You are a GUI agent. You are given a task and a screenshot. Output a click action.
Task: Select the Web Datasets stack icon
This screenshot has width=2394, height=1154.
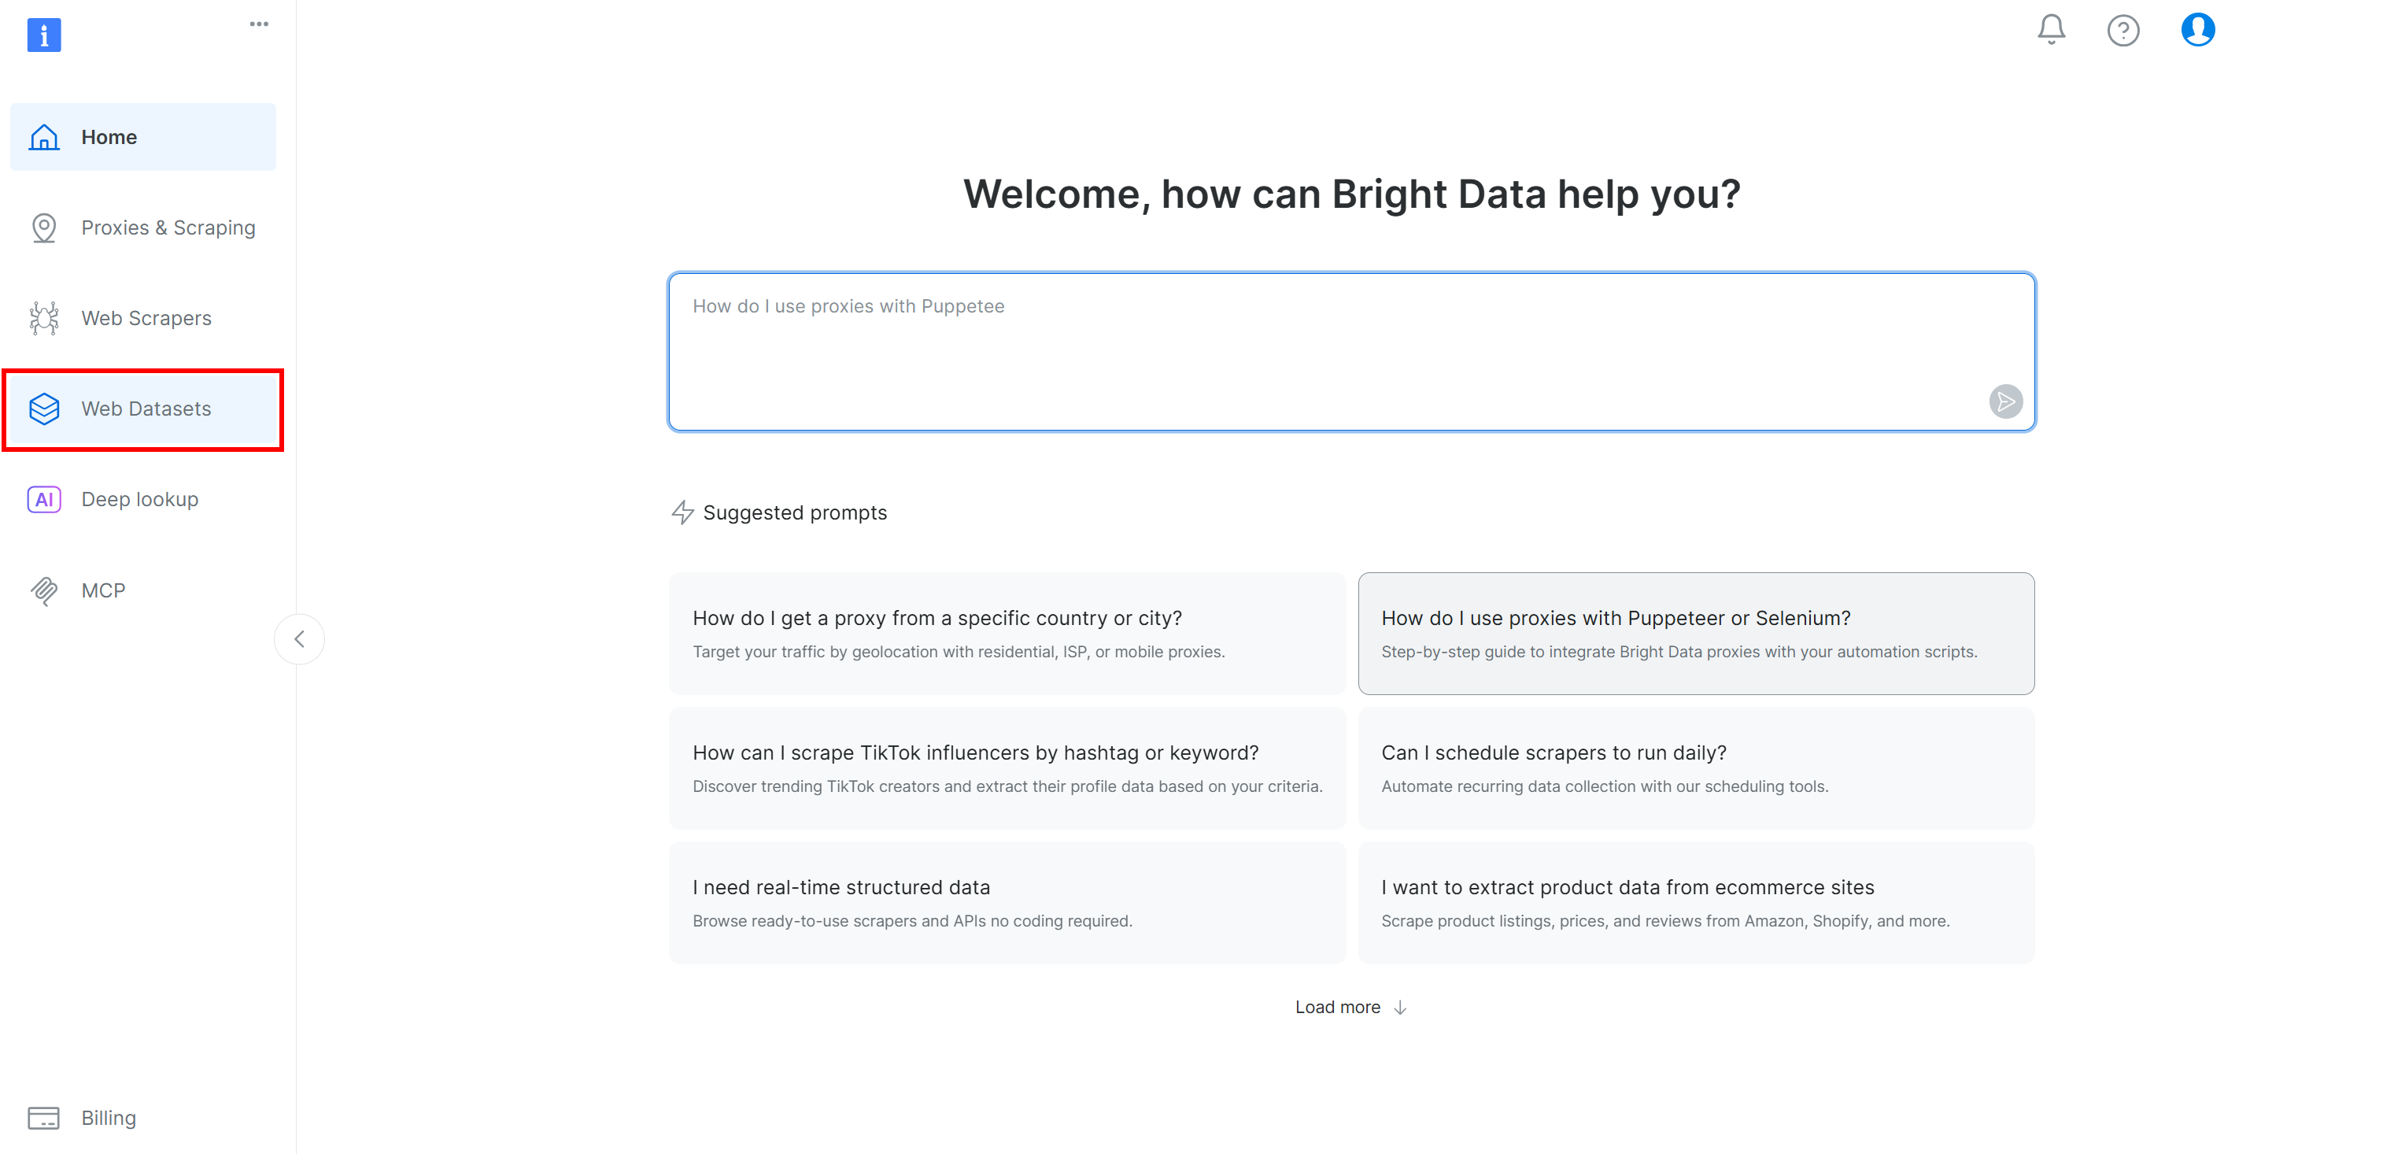44,409
